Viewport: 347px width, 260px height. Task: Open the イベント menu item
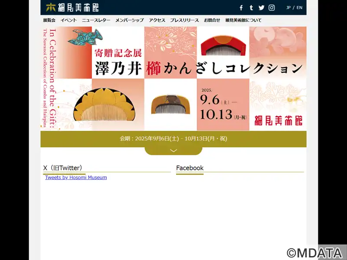pyautogui.click(x=69, y=20)
